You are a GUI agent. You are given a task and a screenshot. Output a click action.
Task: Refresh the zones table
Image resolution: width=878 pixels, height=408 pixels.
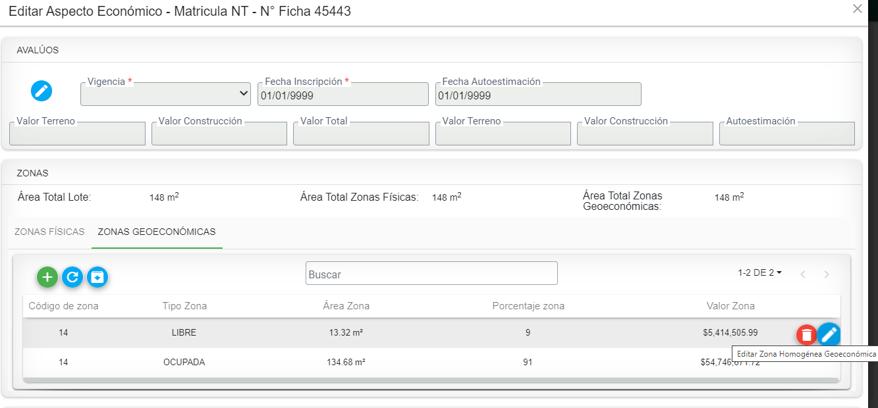pyautogui.click(x=72, y=278)
